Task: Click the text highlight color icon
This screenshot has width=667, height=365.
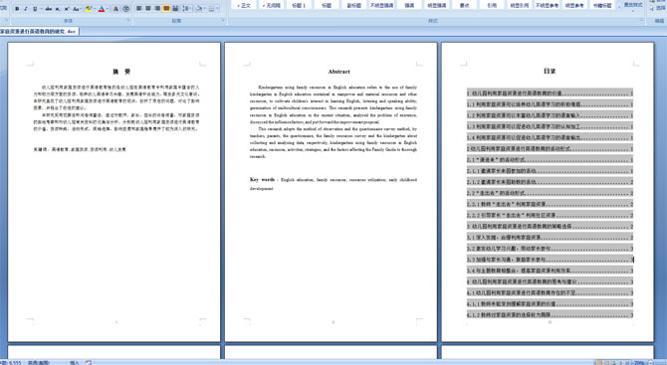Action: 89,9
